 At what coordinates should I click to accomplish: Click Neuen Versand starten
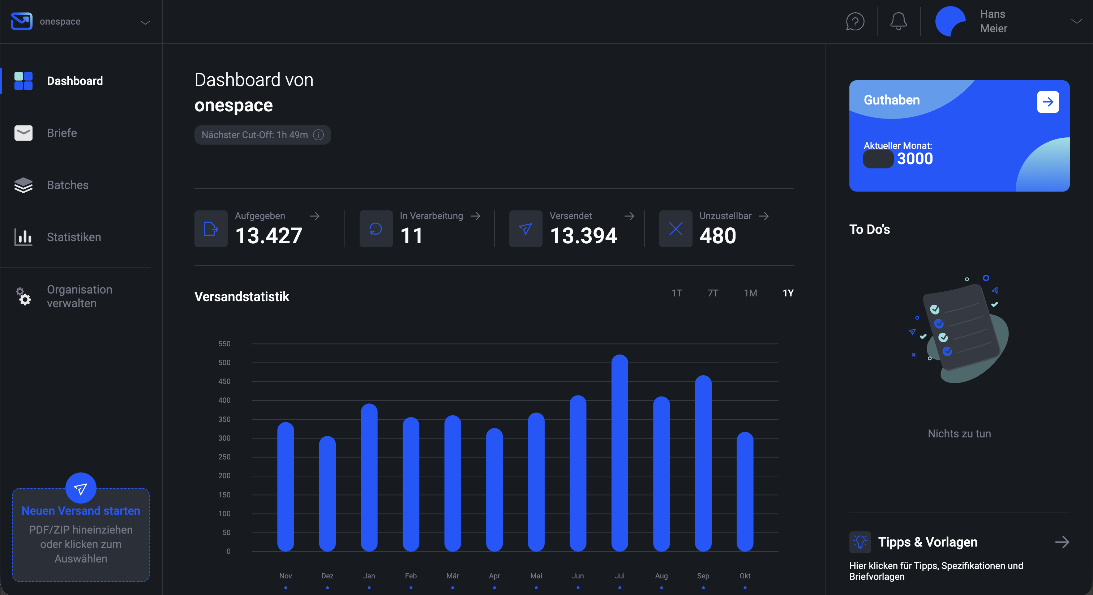click(81, 510)
